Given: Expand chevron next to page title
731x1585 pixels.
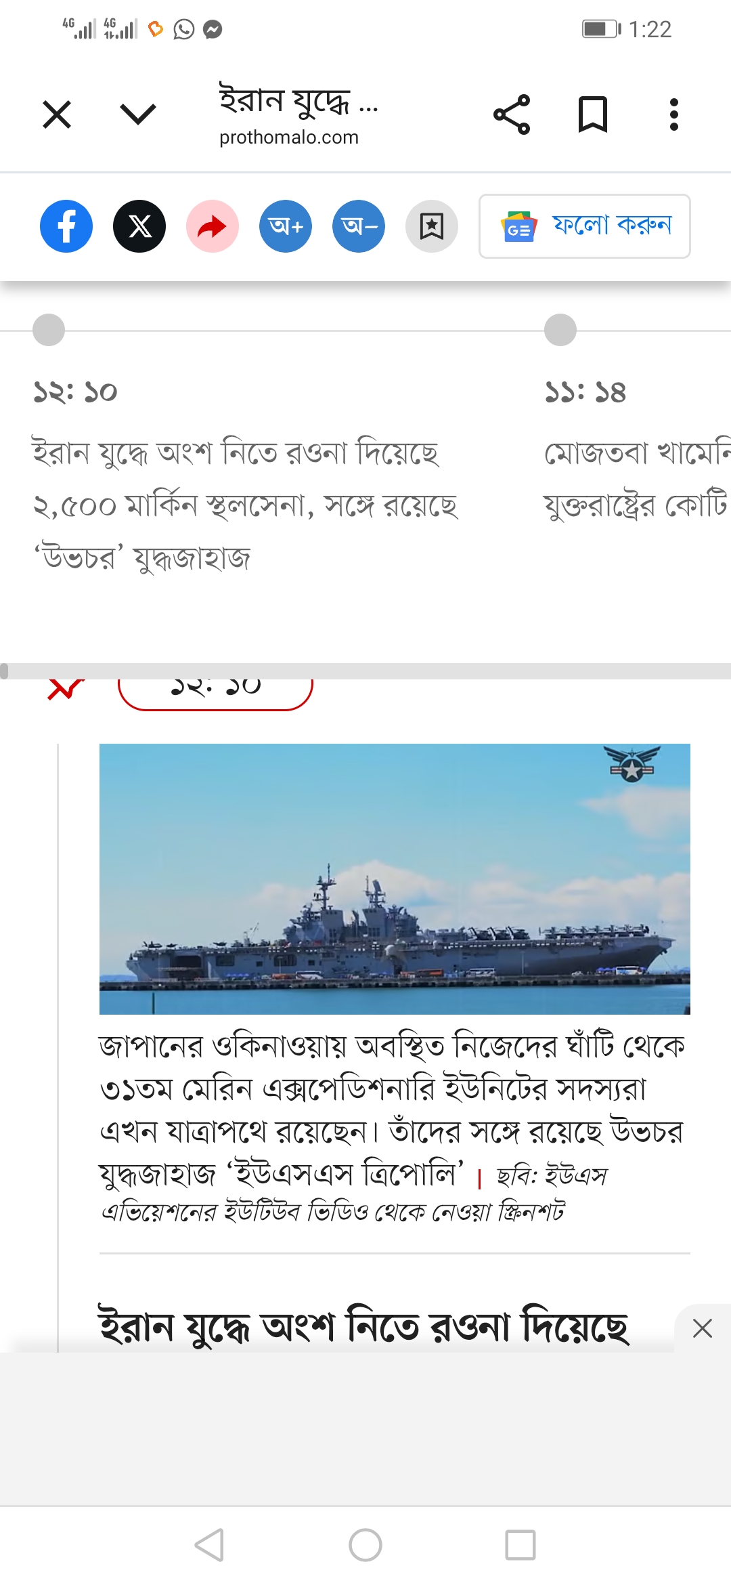Looking at the screenshot, I should pyautogui.click(x=138, y=114).
